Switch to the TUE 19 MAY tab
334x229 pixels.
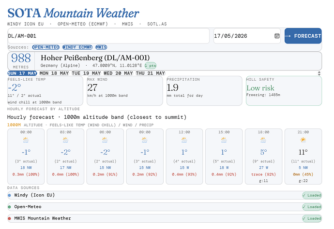point(86,73)
